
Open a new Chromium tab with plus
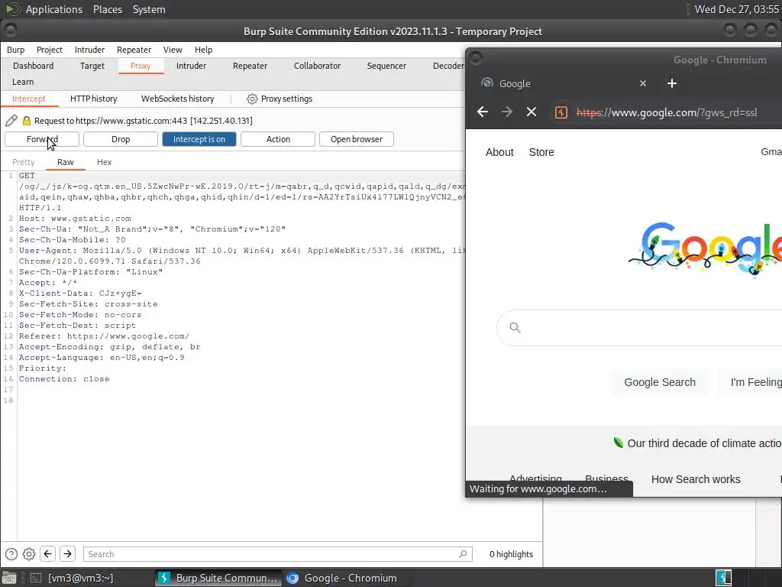[x=672, y=83]
